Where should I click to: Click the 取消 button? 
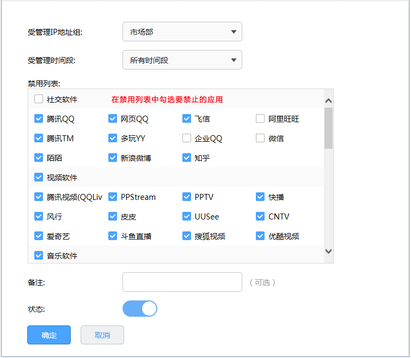click(102, 335)
